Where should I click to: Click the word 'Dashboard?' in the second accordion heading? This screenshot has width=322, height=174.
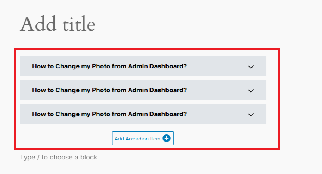point(168,90)
